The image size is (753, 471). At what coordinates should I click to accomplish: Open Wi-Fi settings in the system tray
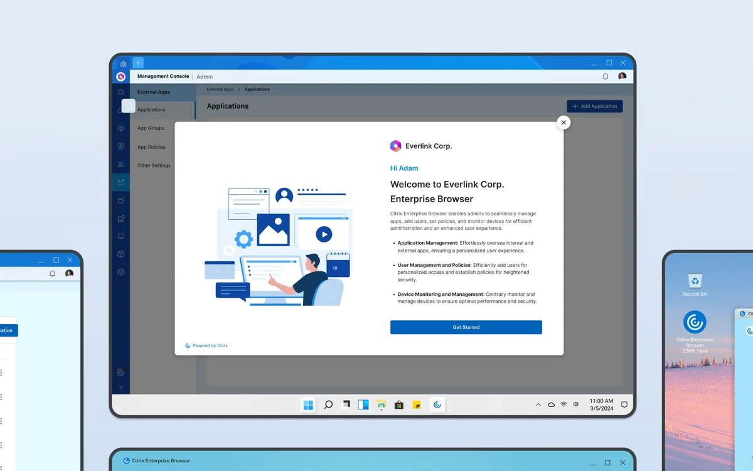pyautogui.click(x=563, y=405)
